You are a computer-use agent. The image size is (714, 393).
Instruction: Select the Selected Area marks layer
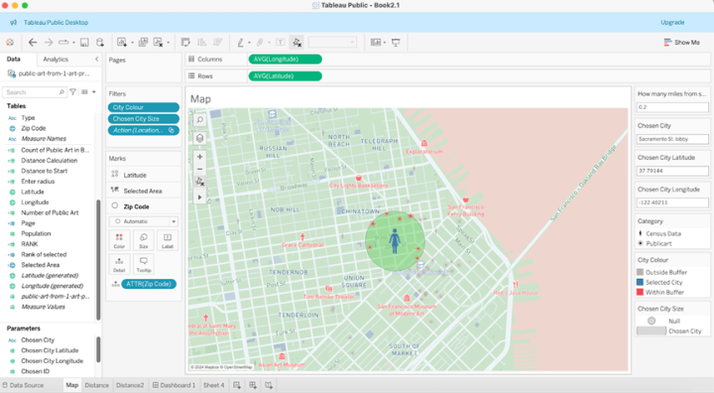pyautogui.click(x=144, y=191)
